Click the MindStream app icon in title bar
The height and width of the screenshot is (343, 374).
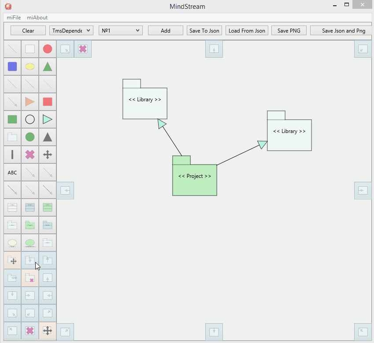pyautogui.click(x=8, y=7)
